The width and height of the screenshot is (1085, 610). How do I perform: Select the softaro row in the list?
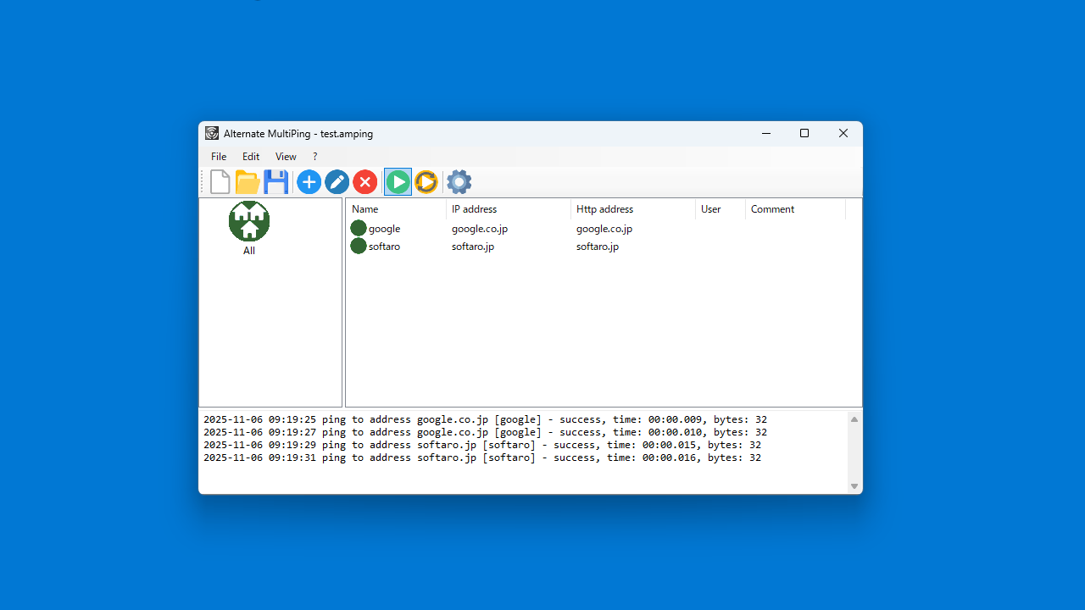tap(384, 247)
